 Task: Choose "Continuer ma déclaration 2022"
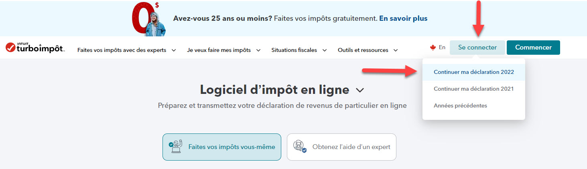[473, 72]
